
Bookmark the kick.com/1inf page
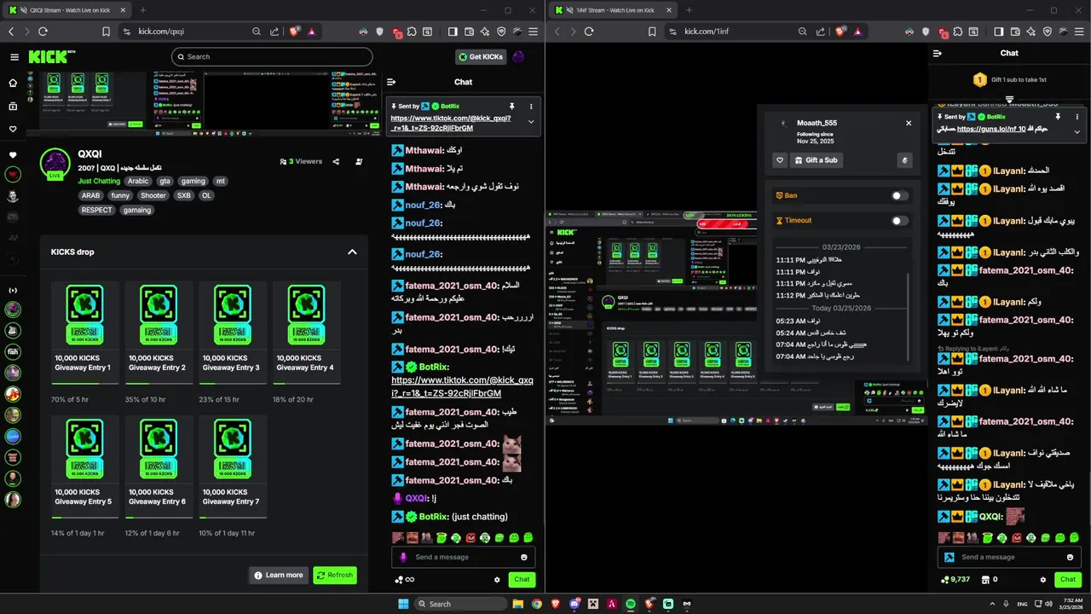tap(651, 32)
